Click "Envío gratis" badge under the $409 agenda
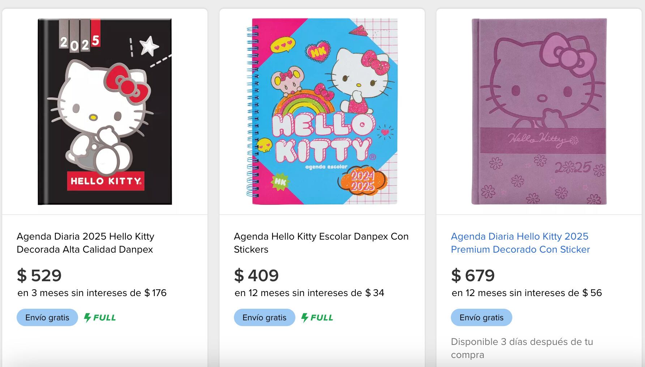Image resolution: width=645 pixels, height=367 pixels. pyautogui.click(x=264, y=317)
